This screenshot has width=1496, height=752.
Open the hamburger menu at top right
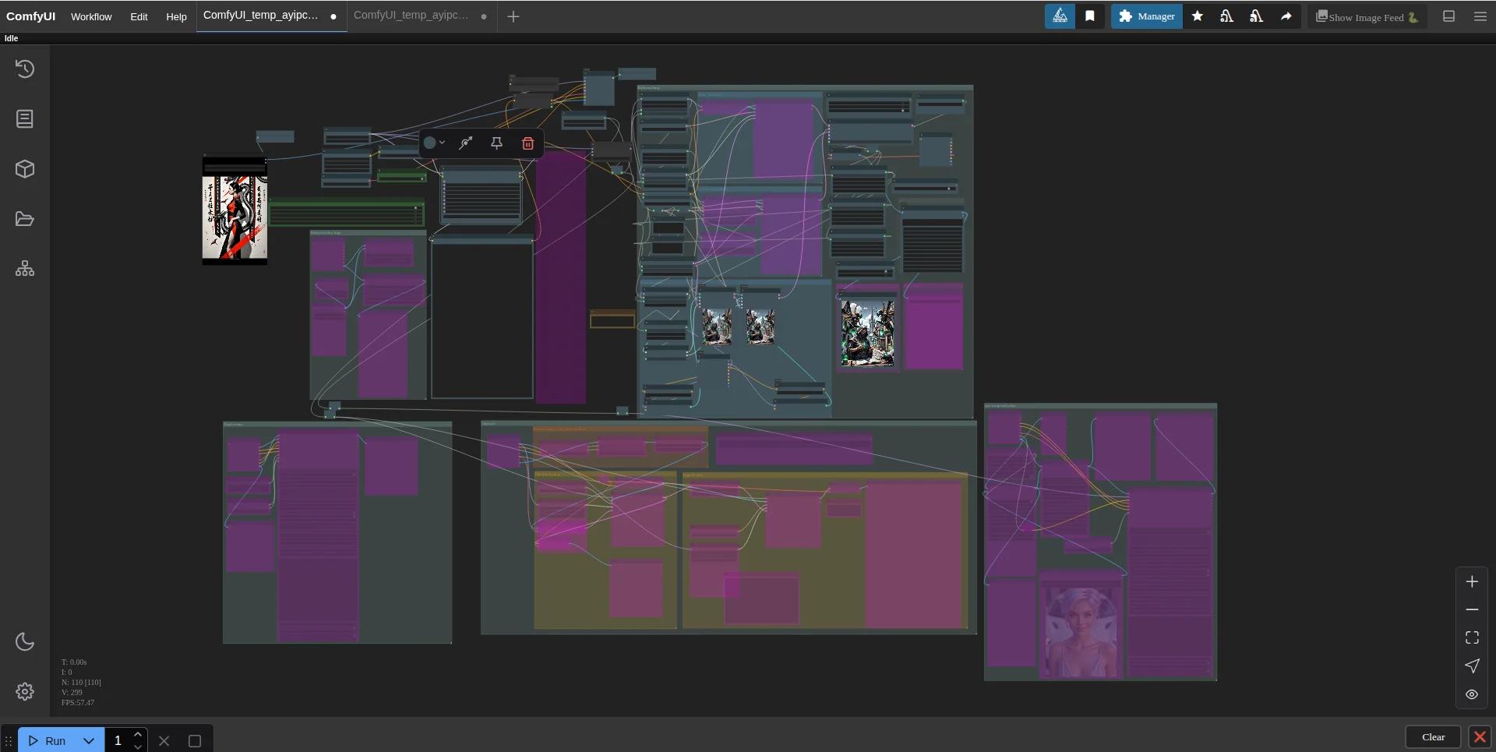(x=1480, y=16)
